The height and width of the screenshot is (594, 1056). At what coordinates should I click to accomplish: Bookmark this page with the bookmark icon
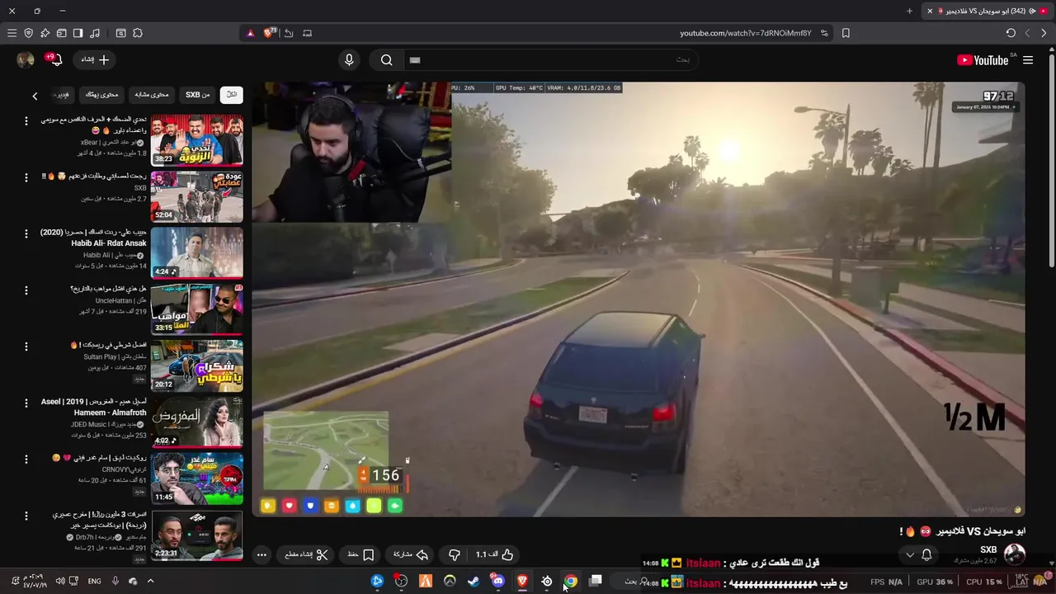846,33
